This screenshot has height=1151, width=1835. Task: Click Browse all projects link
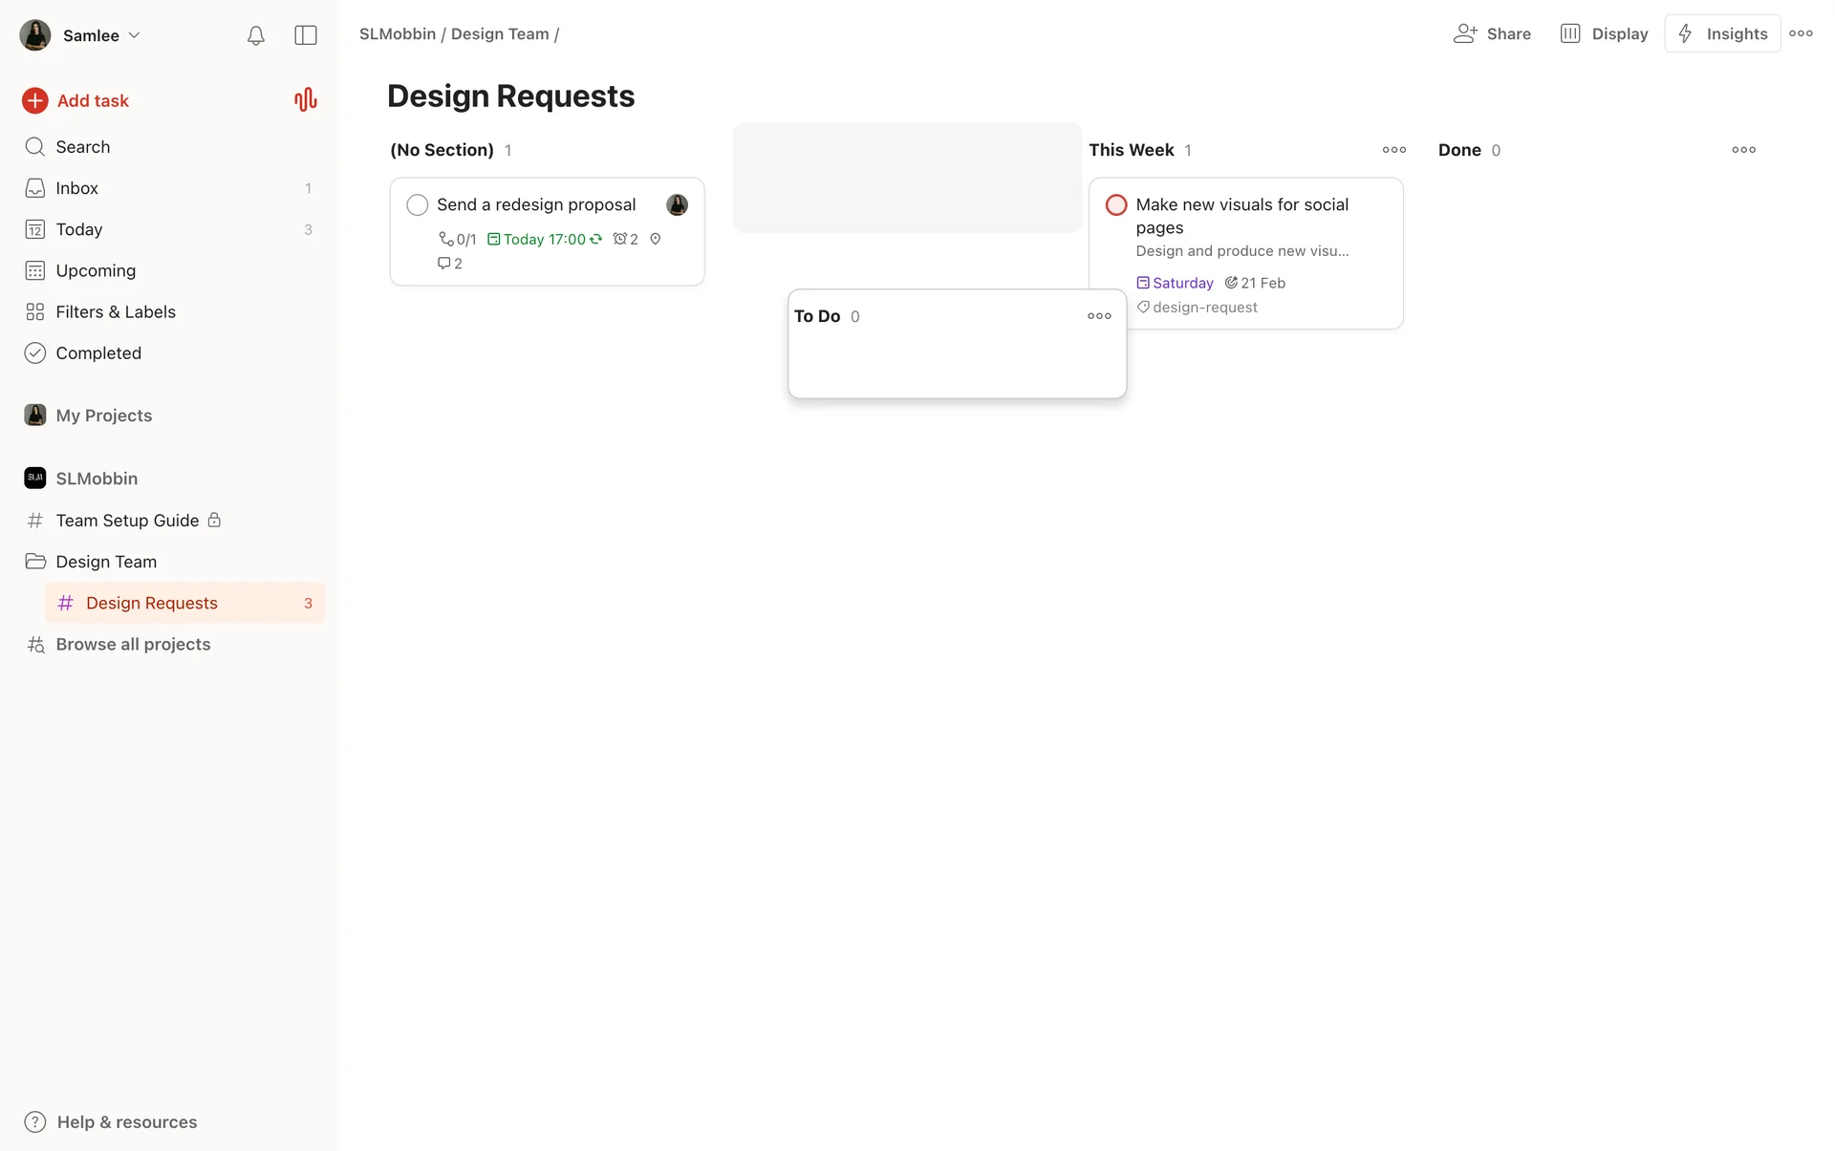132,645
